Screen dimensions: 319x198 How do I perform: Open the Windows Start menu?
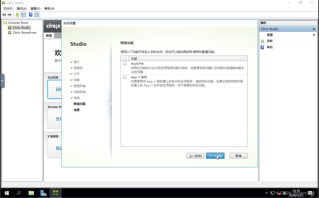pos(7,193)
